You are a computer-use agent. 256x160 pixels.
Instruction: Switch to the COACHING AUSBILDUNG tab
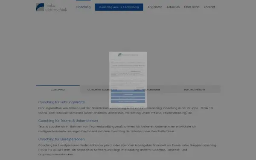tap(102, 90)
